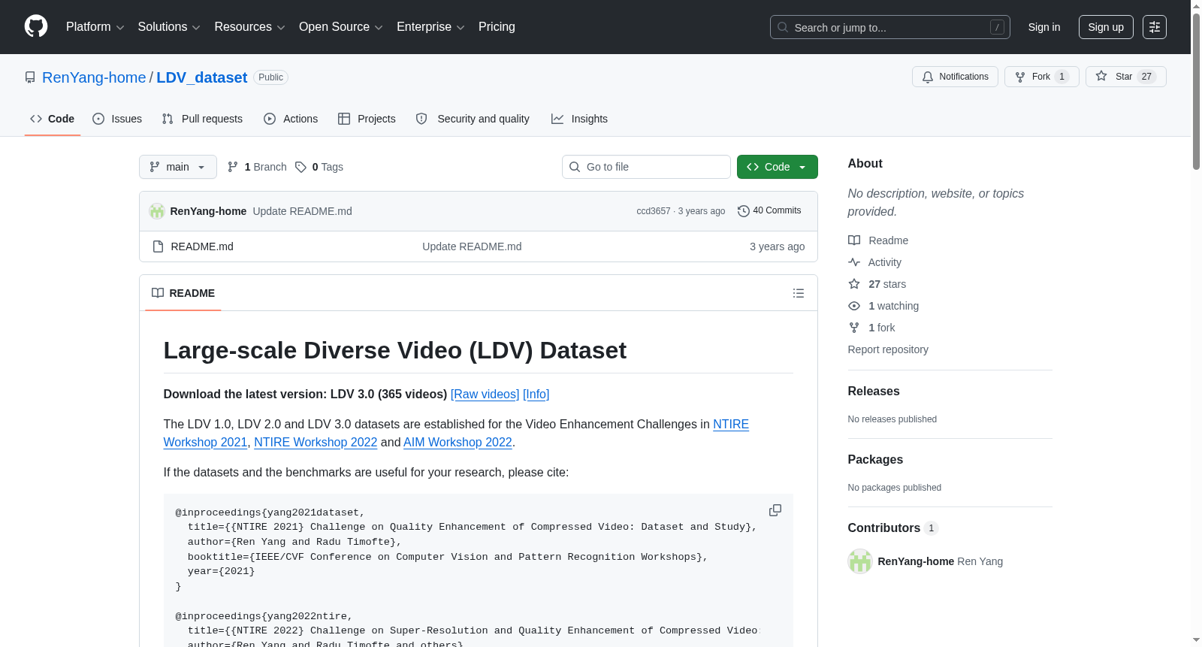Viewport: 1202px width, 647px height.
Task: Click the repository icon before RenYang-home
Action: coord(30,77)
